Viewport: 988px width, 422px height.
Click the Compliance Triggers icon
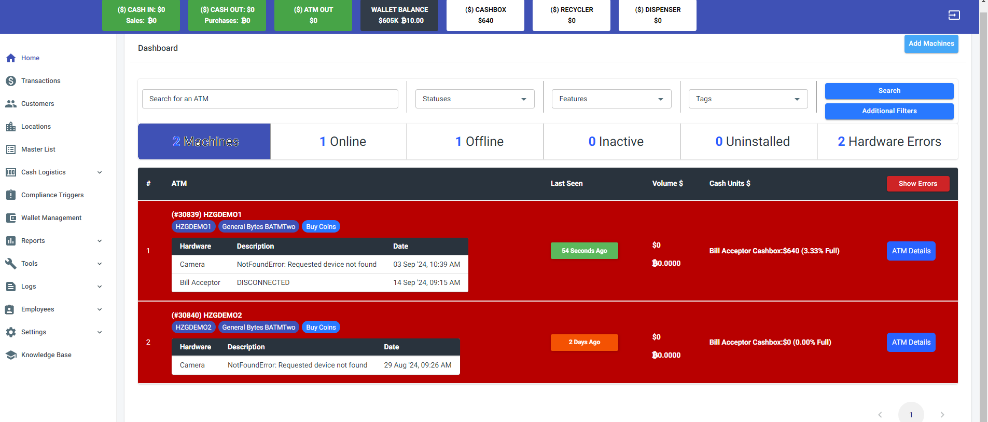(11, 195)
